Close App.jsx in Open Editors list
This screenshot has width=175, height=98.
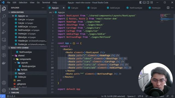pos(13,16)
